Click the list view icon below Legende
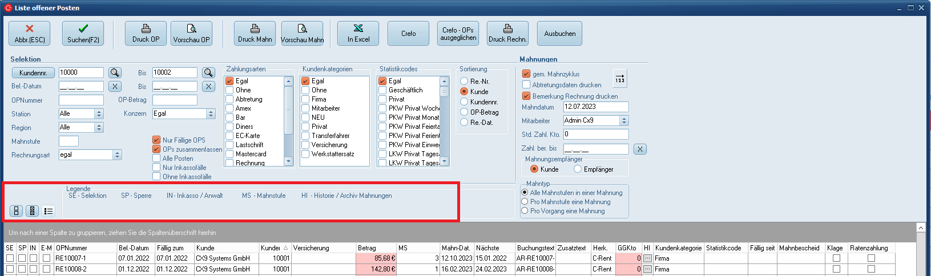931x276 pixels. click(x=49, y=211)
